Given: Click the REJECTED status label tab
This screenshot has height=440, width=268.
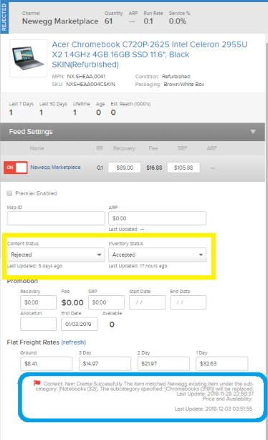Looking at the screenshot, I should pos(4,17).
